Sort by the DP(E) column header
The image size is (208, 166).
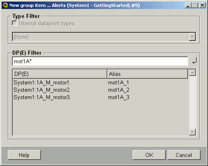click(60, 74)
